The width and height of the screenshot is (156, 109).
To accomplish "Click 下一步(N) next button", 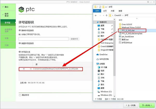I will (x=147, y=105).
